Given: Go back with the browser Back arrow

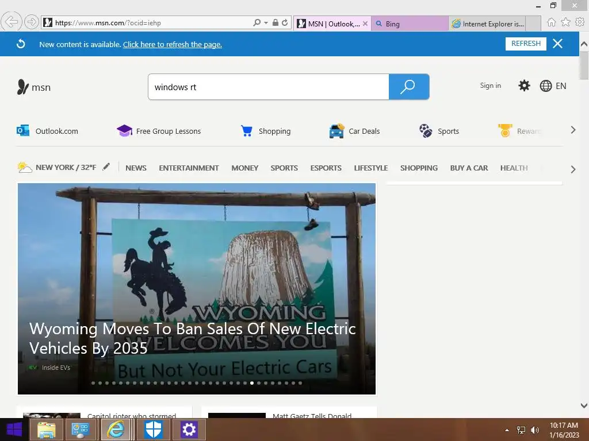Looking at the screenshot, I should [12, 22].
